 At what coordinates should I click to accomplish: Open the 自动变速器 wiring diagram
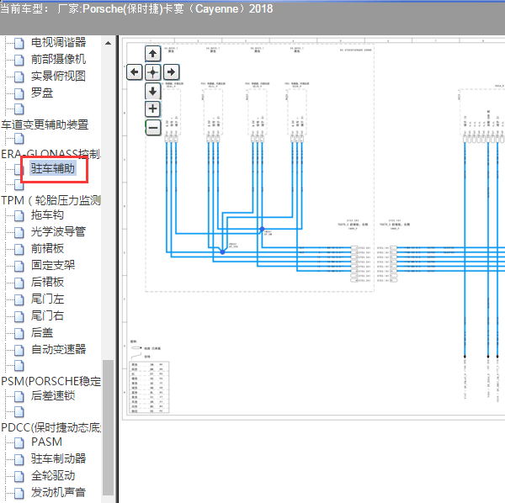(x=58, y=349)
